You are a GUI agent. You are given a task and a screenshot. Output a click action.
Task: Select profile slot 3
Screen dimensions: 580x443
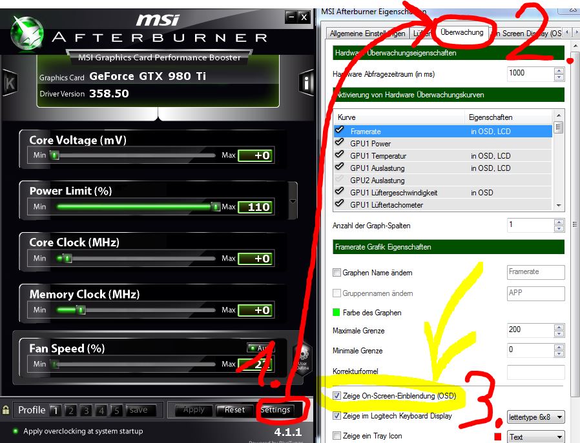click(x=86, y=411)
